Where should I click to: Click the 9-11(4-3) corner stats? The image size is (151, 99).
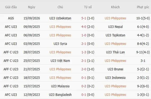point(143,52)
